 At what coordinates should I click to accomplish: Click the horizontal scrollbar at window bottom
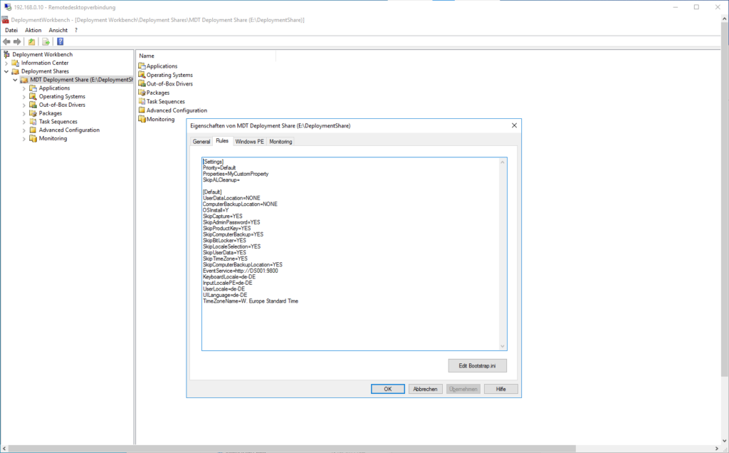(x=292, y=449)
